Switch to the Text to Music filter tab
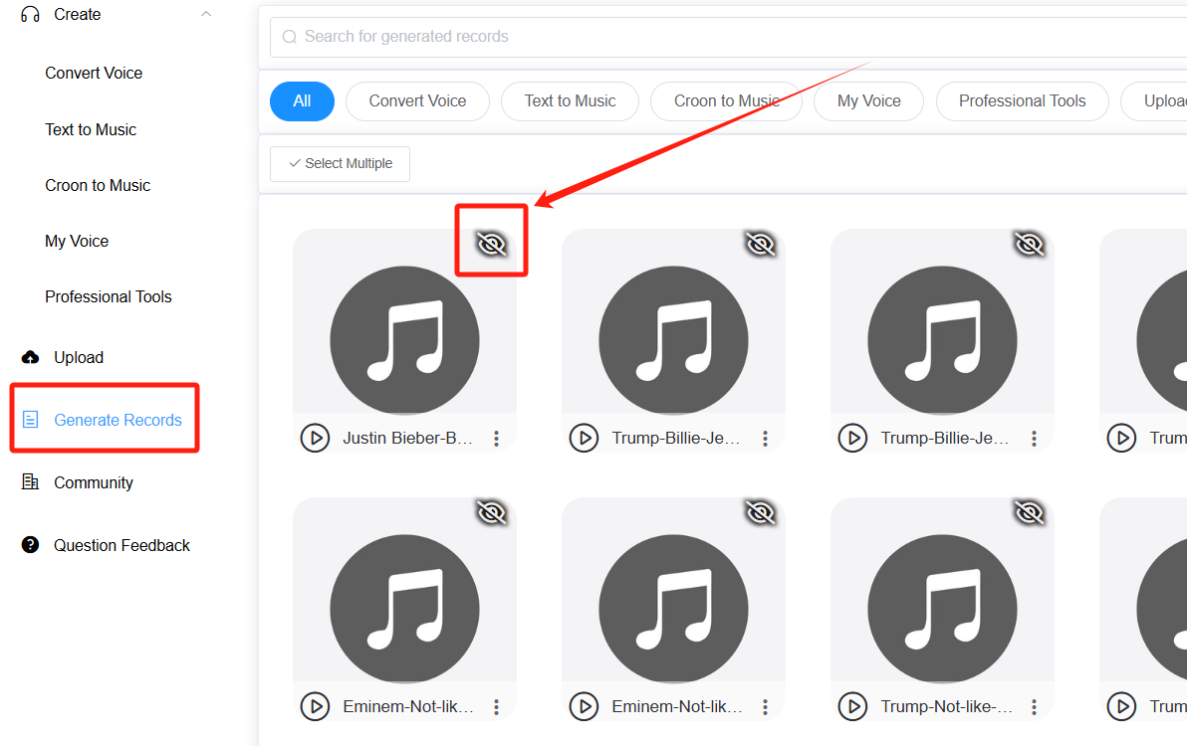Viewport: 1187px width, 746px height. coord(570,101)
